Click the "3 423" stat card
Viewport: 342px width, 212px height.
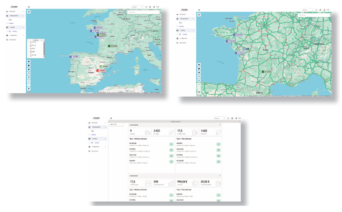(x=163, y=132)
